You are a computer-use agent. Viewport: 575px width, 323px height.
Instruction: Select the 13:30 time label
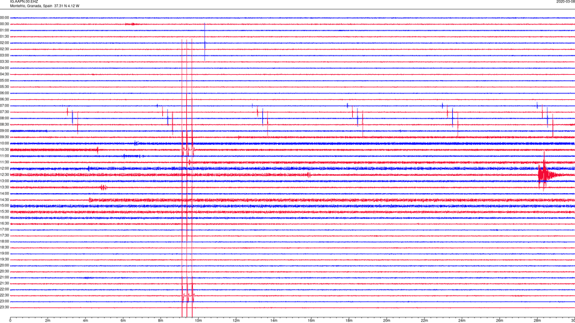point(4,187)
